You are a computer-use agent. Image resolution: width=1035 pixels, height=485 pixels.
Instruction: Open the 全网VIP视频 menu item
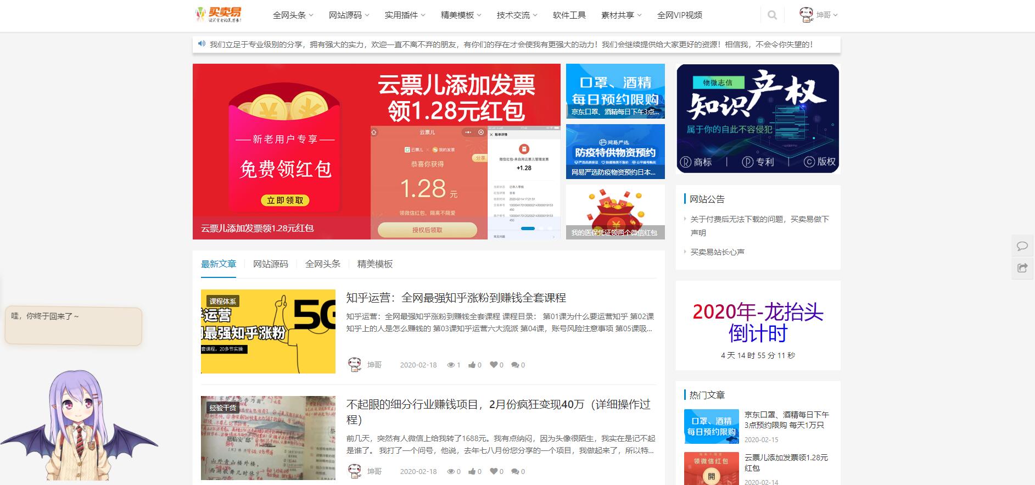679,15
